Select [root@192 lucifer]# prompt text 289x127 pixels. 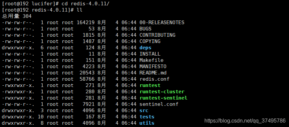click(x=30, y=4)
